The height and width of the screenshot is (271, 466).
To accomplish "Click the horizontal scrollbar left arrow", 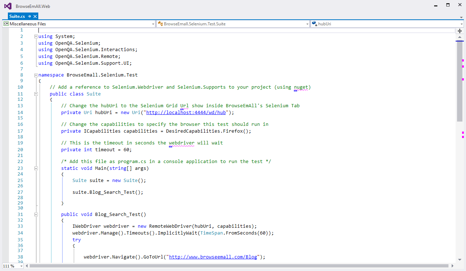I will tap(27, 266).
